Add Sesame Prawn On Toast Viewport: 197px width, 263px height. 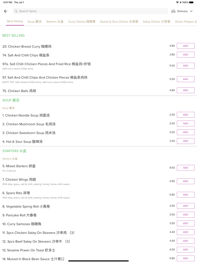click(185, 250)
